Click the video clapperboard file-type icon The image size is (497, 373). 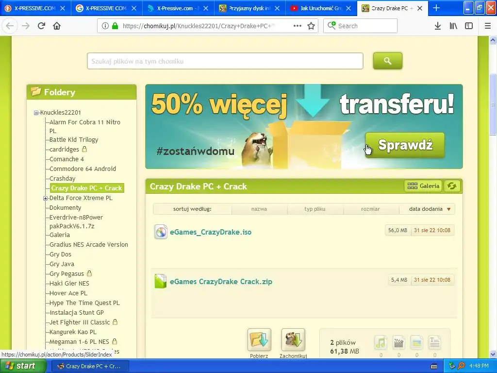pyautogui.click(x=398, y=342)
